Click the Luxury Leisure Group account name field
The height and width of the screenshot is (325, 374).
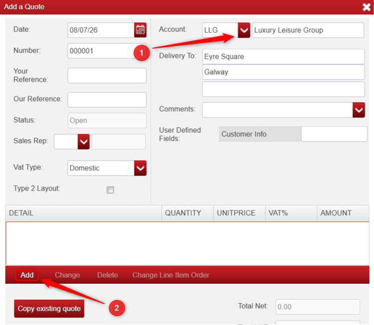tap(308, 30)
